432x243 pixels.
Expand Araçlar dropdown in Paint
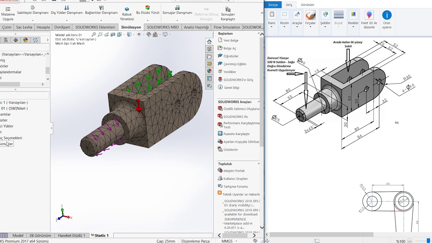297,27
